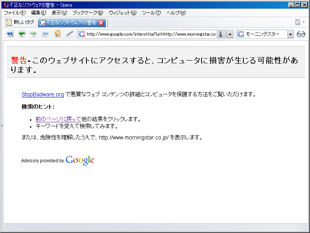Click the 'Advisory provided by' text
310x233 pixels.
43,160
